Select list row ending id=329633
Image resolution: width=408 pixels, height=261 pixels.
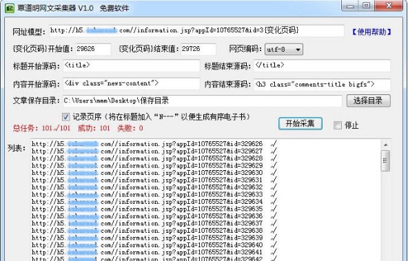pyautogui.click(x=154, y=194)
